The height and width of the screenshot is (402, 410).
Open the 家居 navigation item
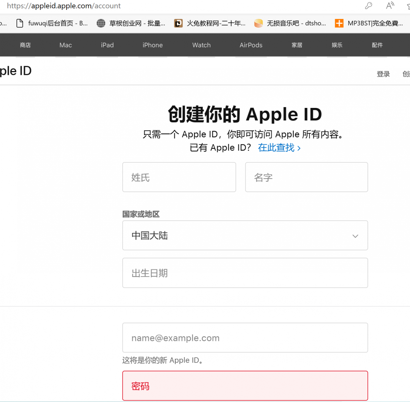(297, 45)
